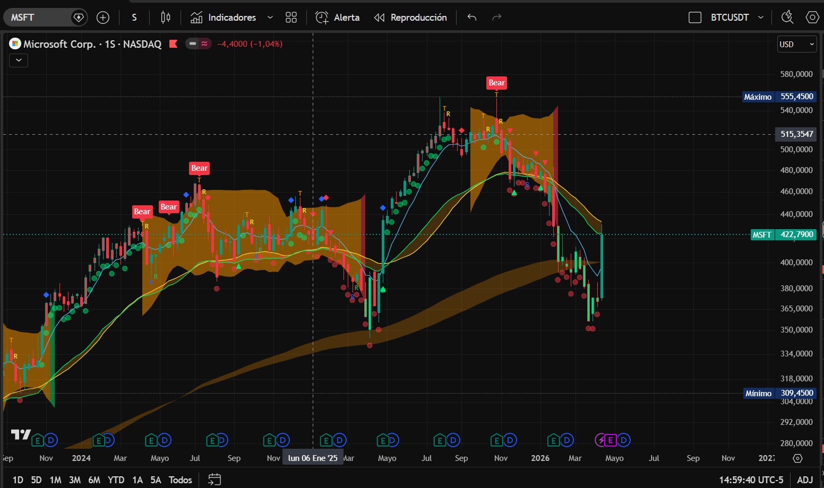Open chart settings hexagon icon in toolbar

click(812, 18)
